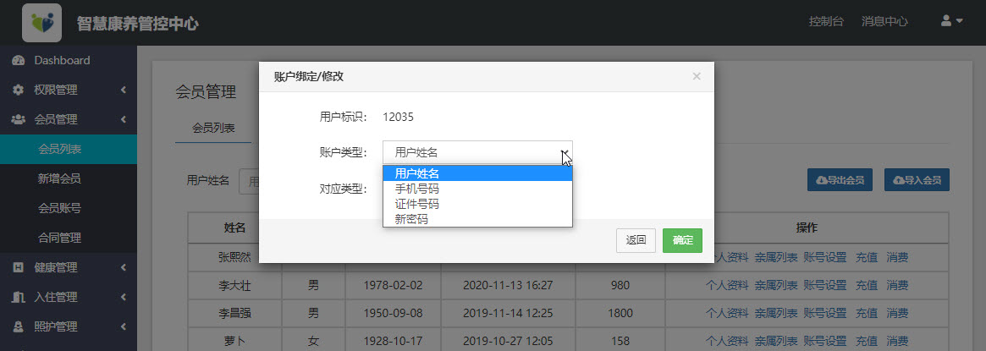Click the app logo icon in header

click(x=41, y=23)
